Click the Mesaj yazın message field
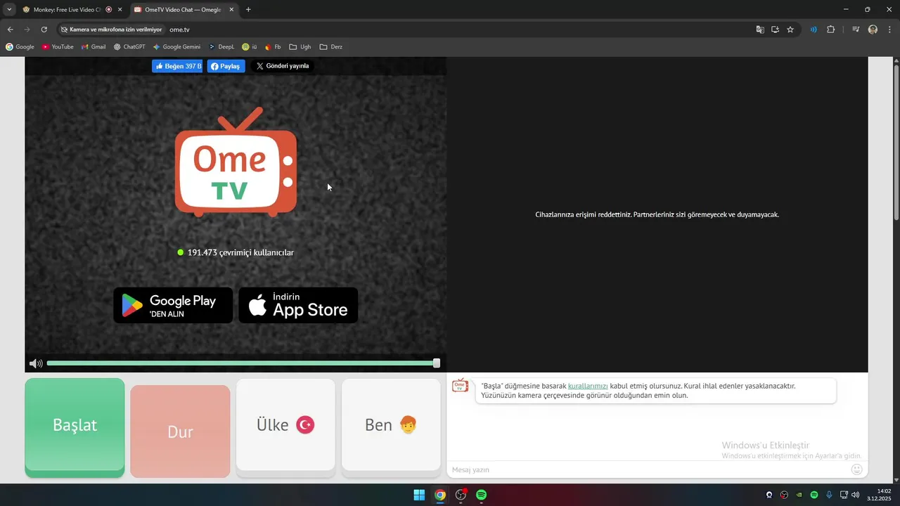 click(x=647, y=469)
